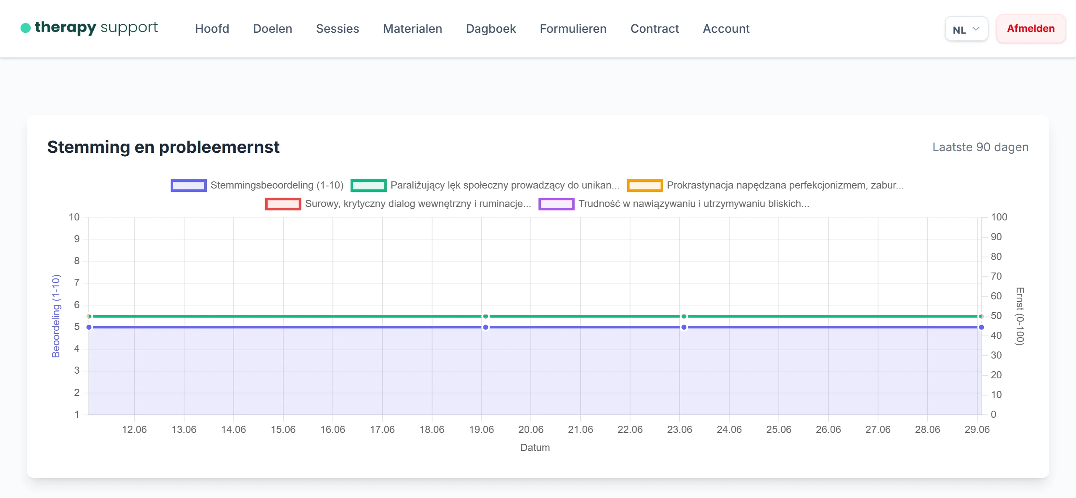Expand the NL language dropdown
This screenshot has width=1076, height=498.
(966, 29)
